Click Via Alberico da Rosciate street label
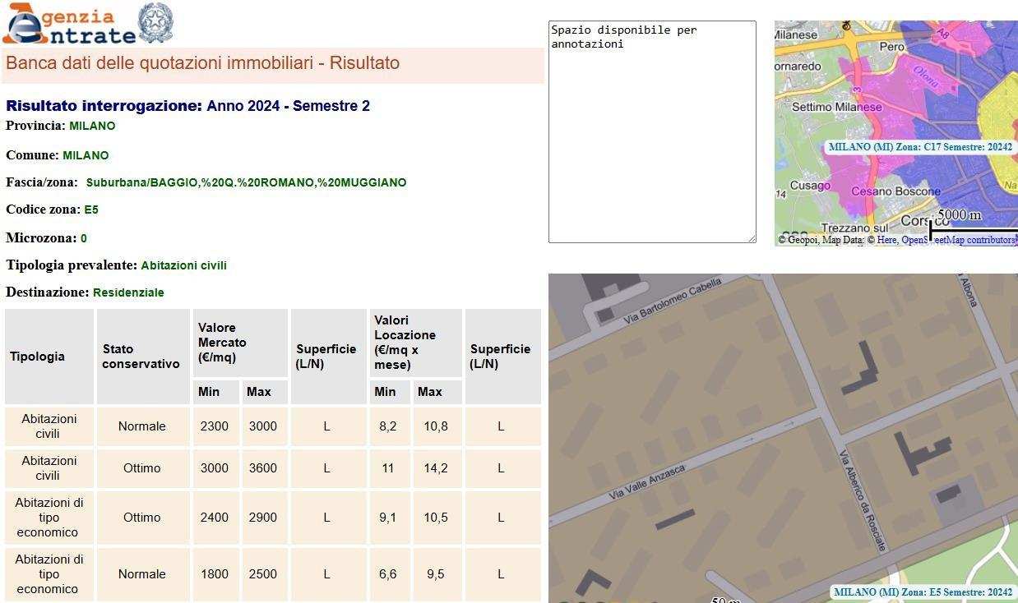This screenshot has height=603, width=1018. click(x=863, y=499)
